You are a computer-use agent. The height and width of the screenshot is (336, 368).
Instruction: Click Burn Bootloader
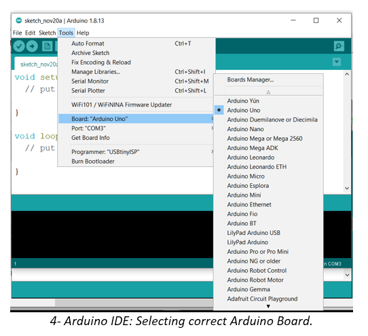(x=136, y=162)
